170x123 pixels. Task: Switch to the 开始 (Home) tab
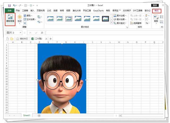pos(18,11)
